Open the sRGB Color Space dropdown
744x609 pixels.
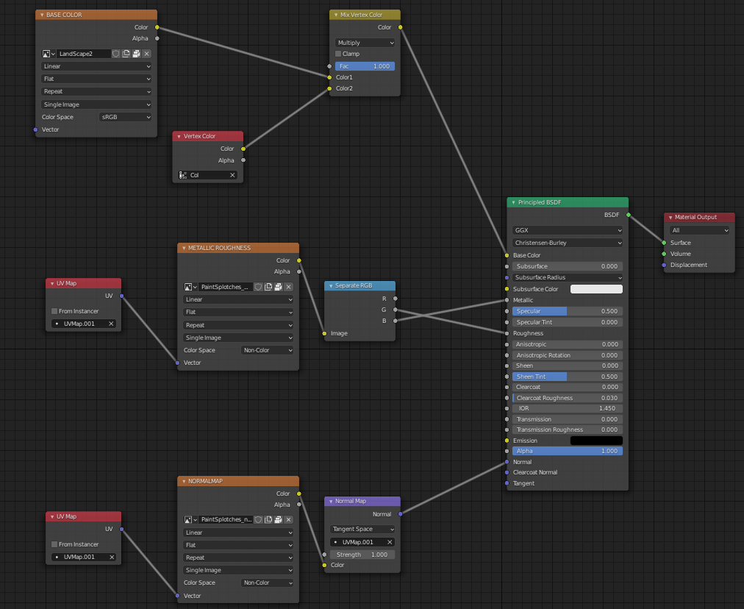125,116
